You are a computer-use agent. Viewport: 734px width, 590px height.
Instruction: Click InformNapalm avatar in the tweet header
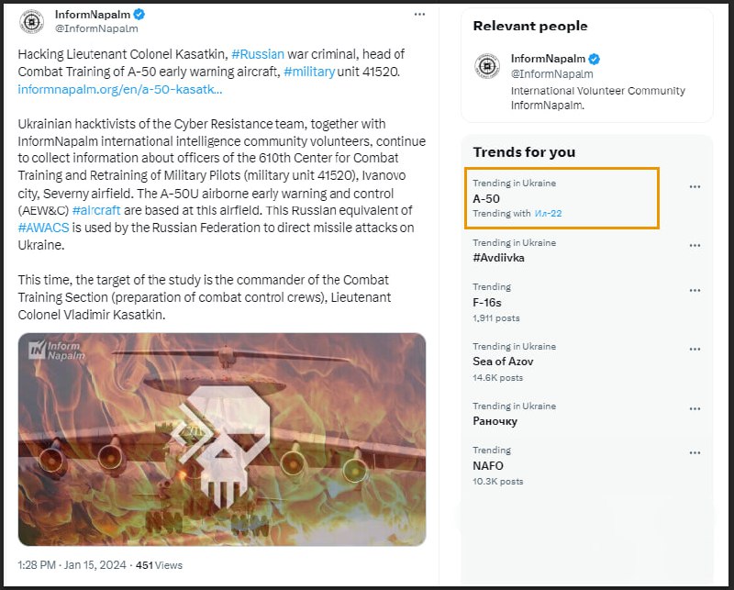tap(31, 21)
